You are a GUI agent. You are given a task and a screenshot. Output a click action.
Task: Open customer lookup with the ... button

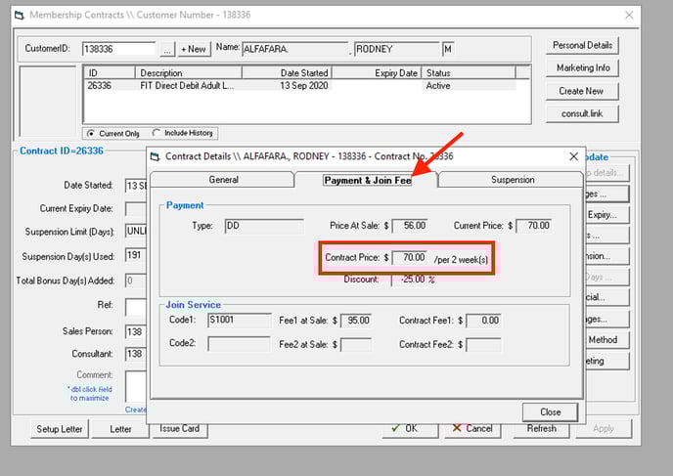(x=167, y=49)
